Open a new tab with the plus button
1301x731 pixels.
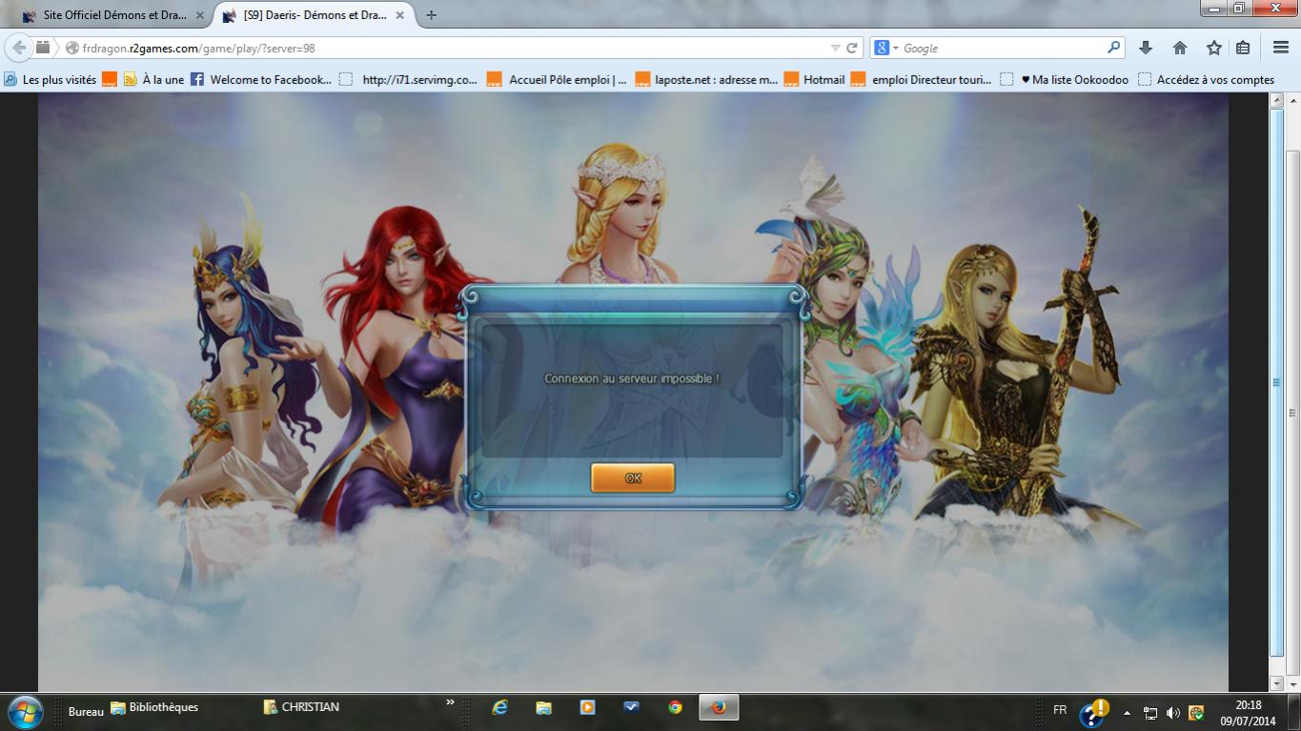coord(431,15)
